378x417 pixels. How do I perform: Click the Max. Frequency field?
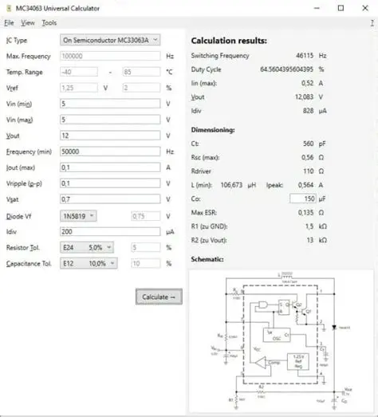110,56
